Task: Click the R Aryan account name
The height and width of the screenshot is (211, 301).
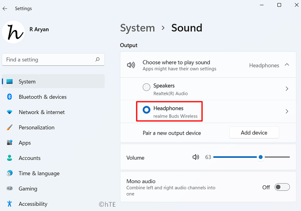Action: [x=39, y=29]
